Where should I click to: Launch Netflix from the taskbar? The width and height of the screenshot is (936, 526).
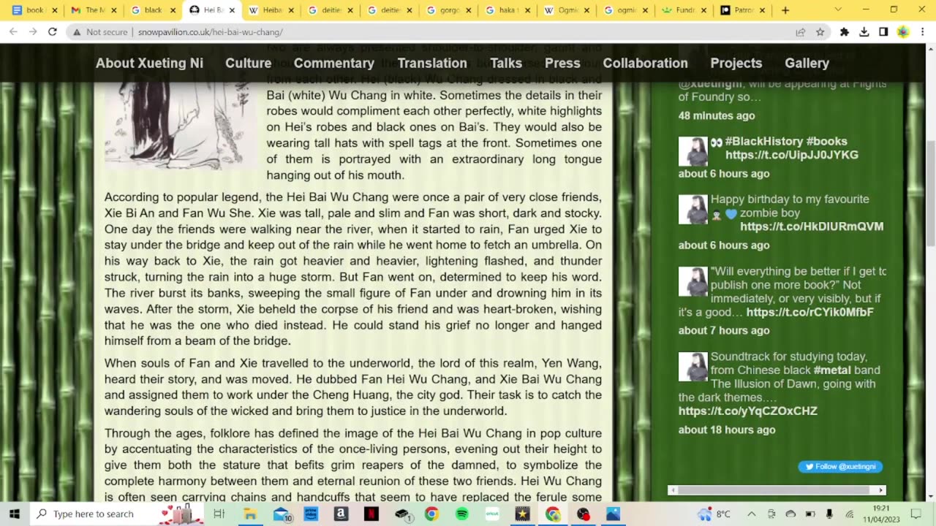tap(371, 514)
